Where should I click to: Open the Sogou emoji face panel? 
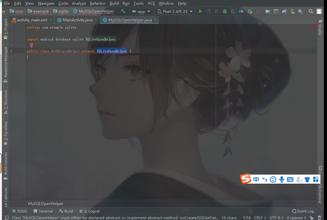273,179
